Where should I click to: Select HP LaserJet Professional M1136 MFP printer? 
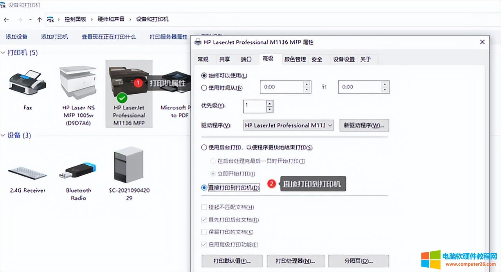[129, 83]
